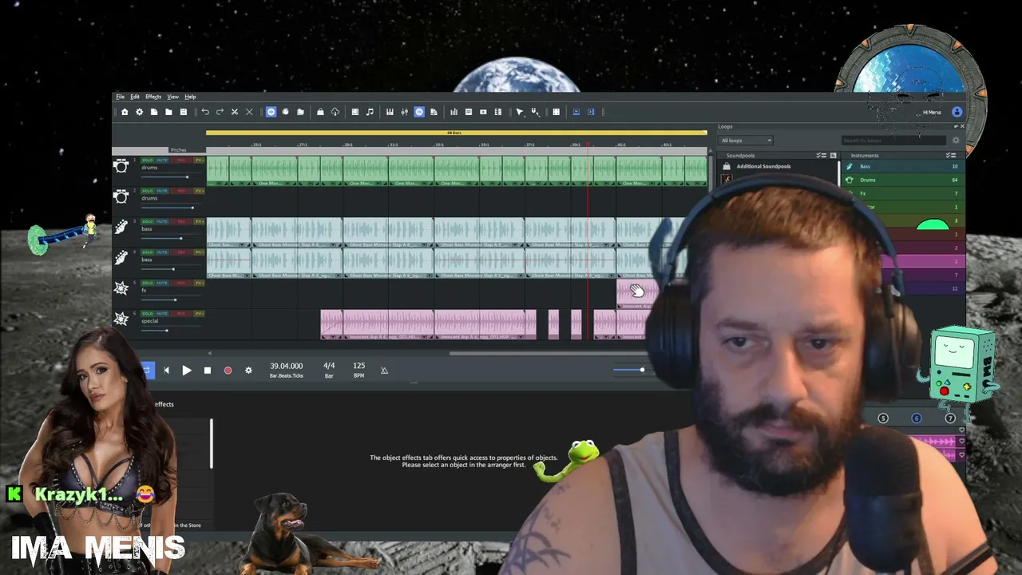Toggle Soundpools select-all checklist icon

click(822, 155)
